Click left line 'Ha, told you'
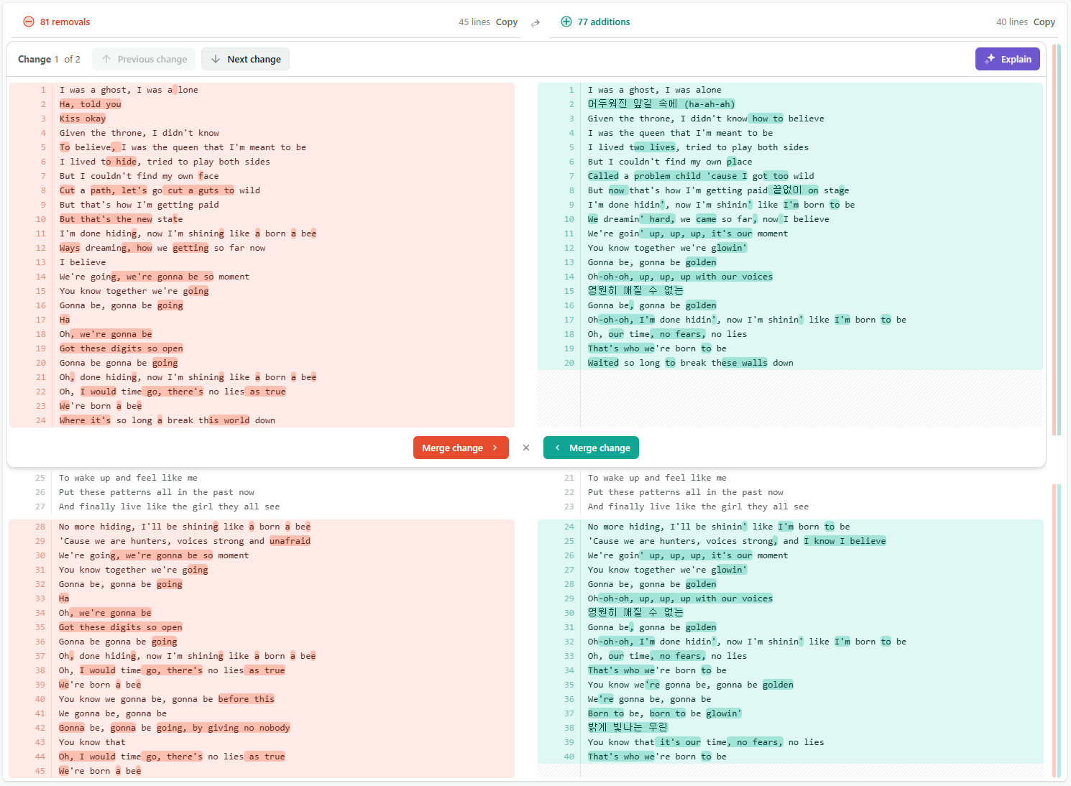 tap(90, 104)
